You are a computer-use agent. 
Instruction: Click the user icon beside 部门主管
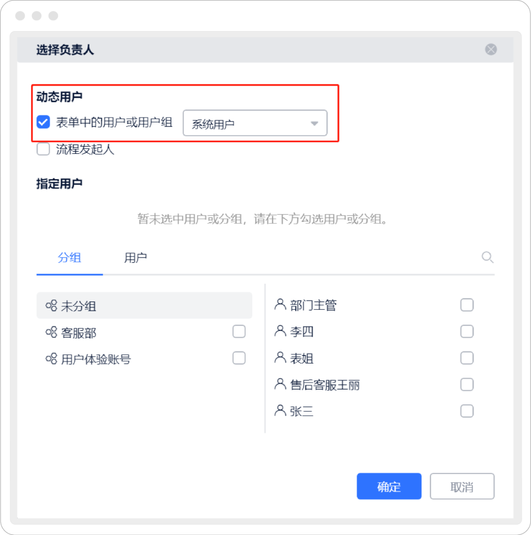[x=280, y=304]
